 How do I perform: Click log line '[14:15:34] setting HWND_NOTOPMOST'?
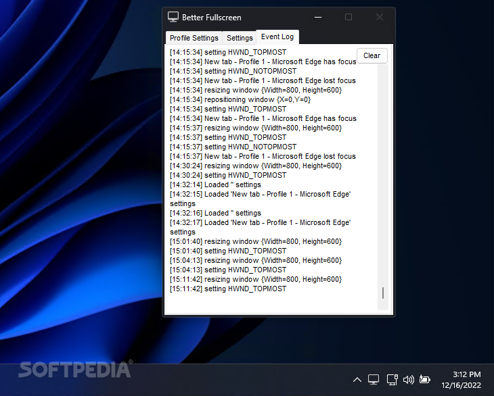[233, 71]
